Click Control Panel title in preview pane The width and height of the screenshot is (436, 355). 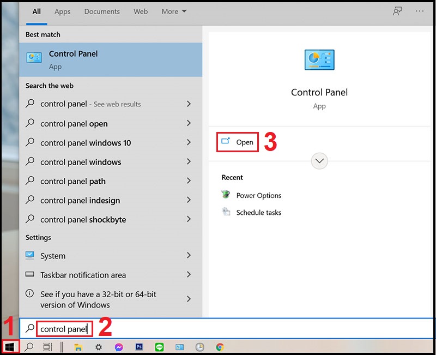tap(319, 92)
